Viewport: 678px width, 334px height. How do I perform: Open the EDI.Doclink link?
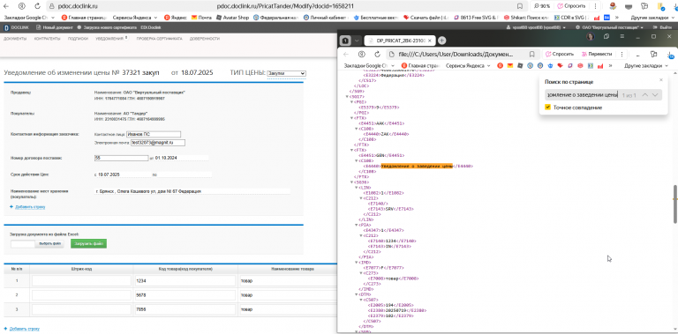(150, 27)
